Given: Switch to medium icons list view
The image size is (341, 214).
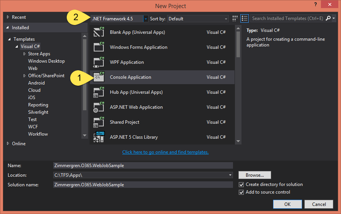Looking at the screenshot, I should click(244, 18).
